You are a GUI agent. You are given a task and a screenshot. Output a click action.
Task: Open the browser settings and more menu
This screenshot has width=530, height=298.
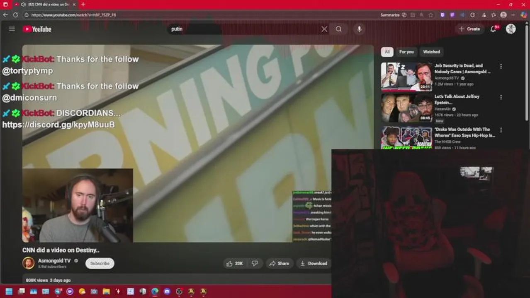pos(513,15)
